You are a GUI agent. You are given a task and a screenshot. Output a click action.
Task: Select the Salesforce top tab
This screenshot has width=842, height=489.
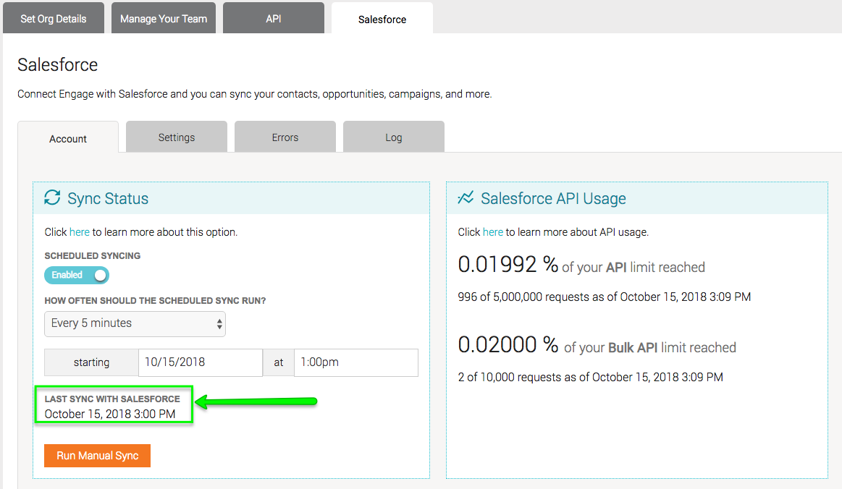(382, 19)
